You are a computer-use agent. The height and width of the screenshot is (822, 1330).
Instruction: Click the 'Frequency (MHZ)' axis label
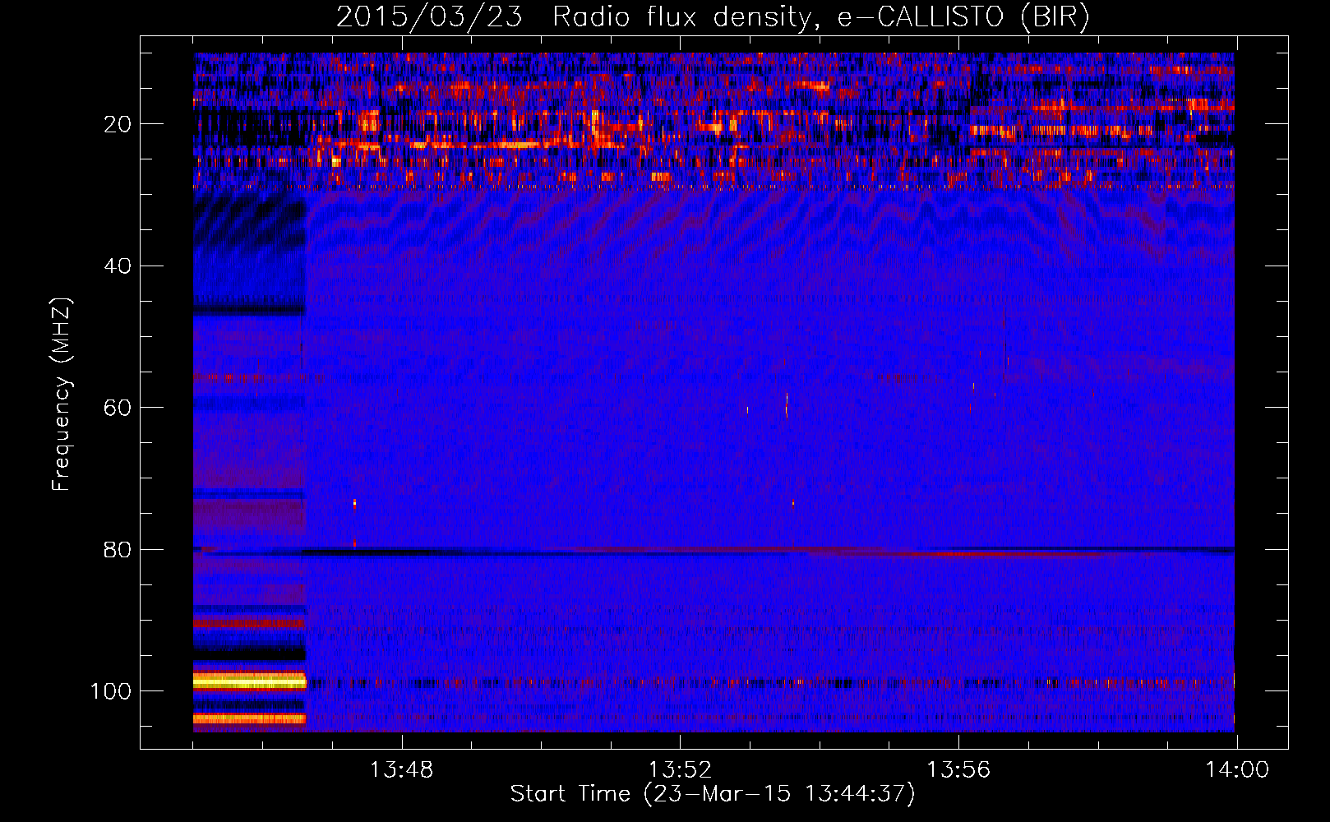(x=62, y=395)
